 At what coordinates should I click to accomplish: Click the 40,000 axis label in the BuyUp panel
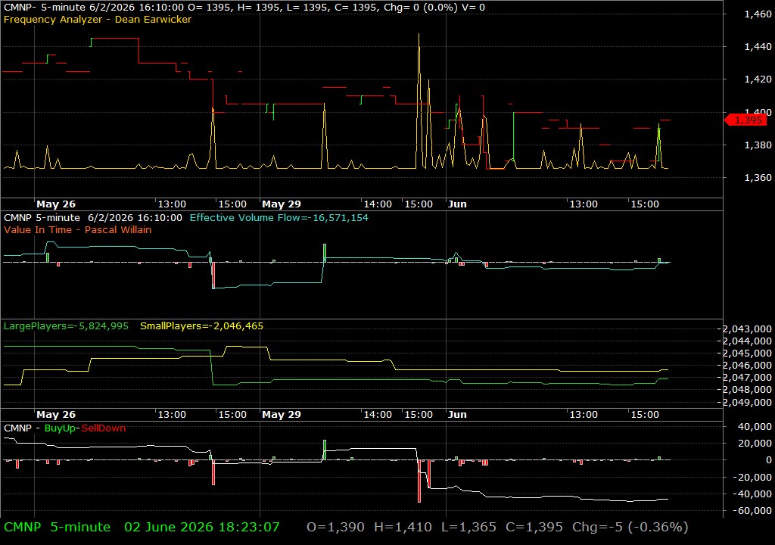click(755, 426)
